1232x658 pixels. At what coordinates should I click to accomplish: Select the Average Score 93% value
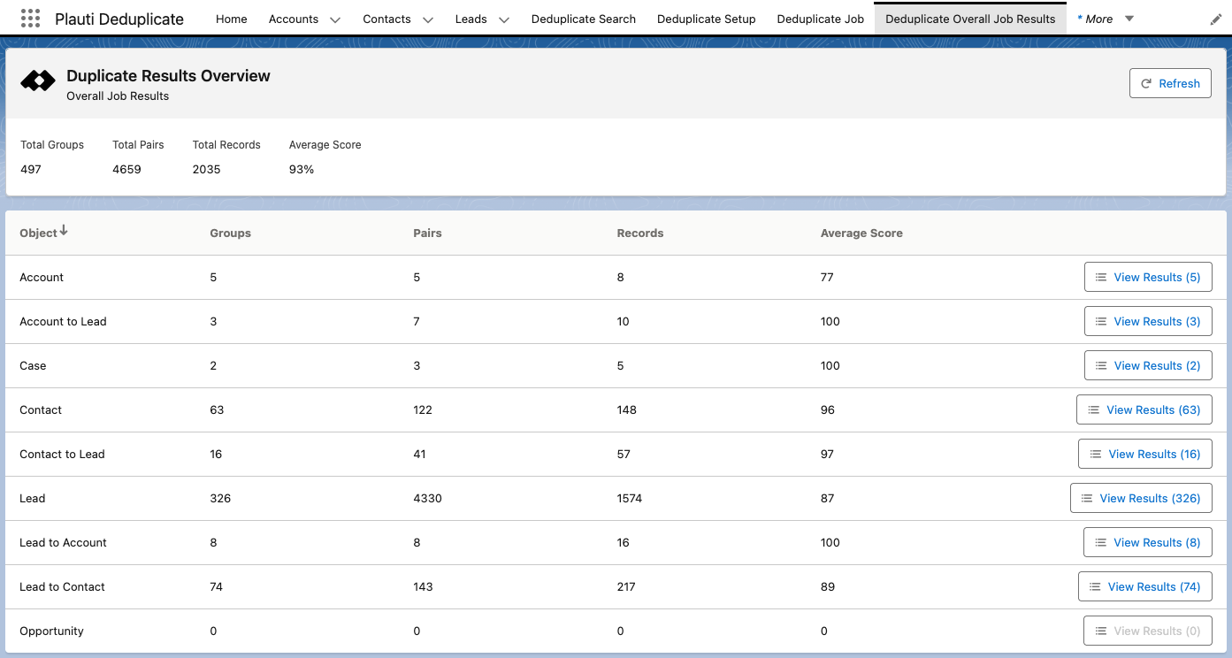302,169
